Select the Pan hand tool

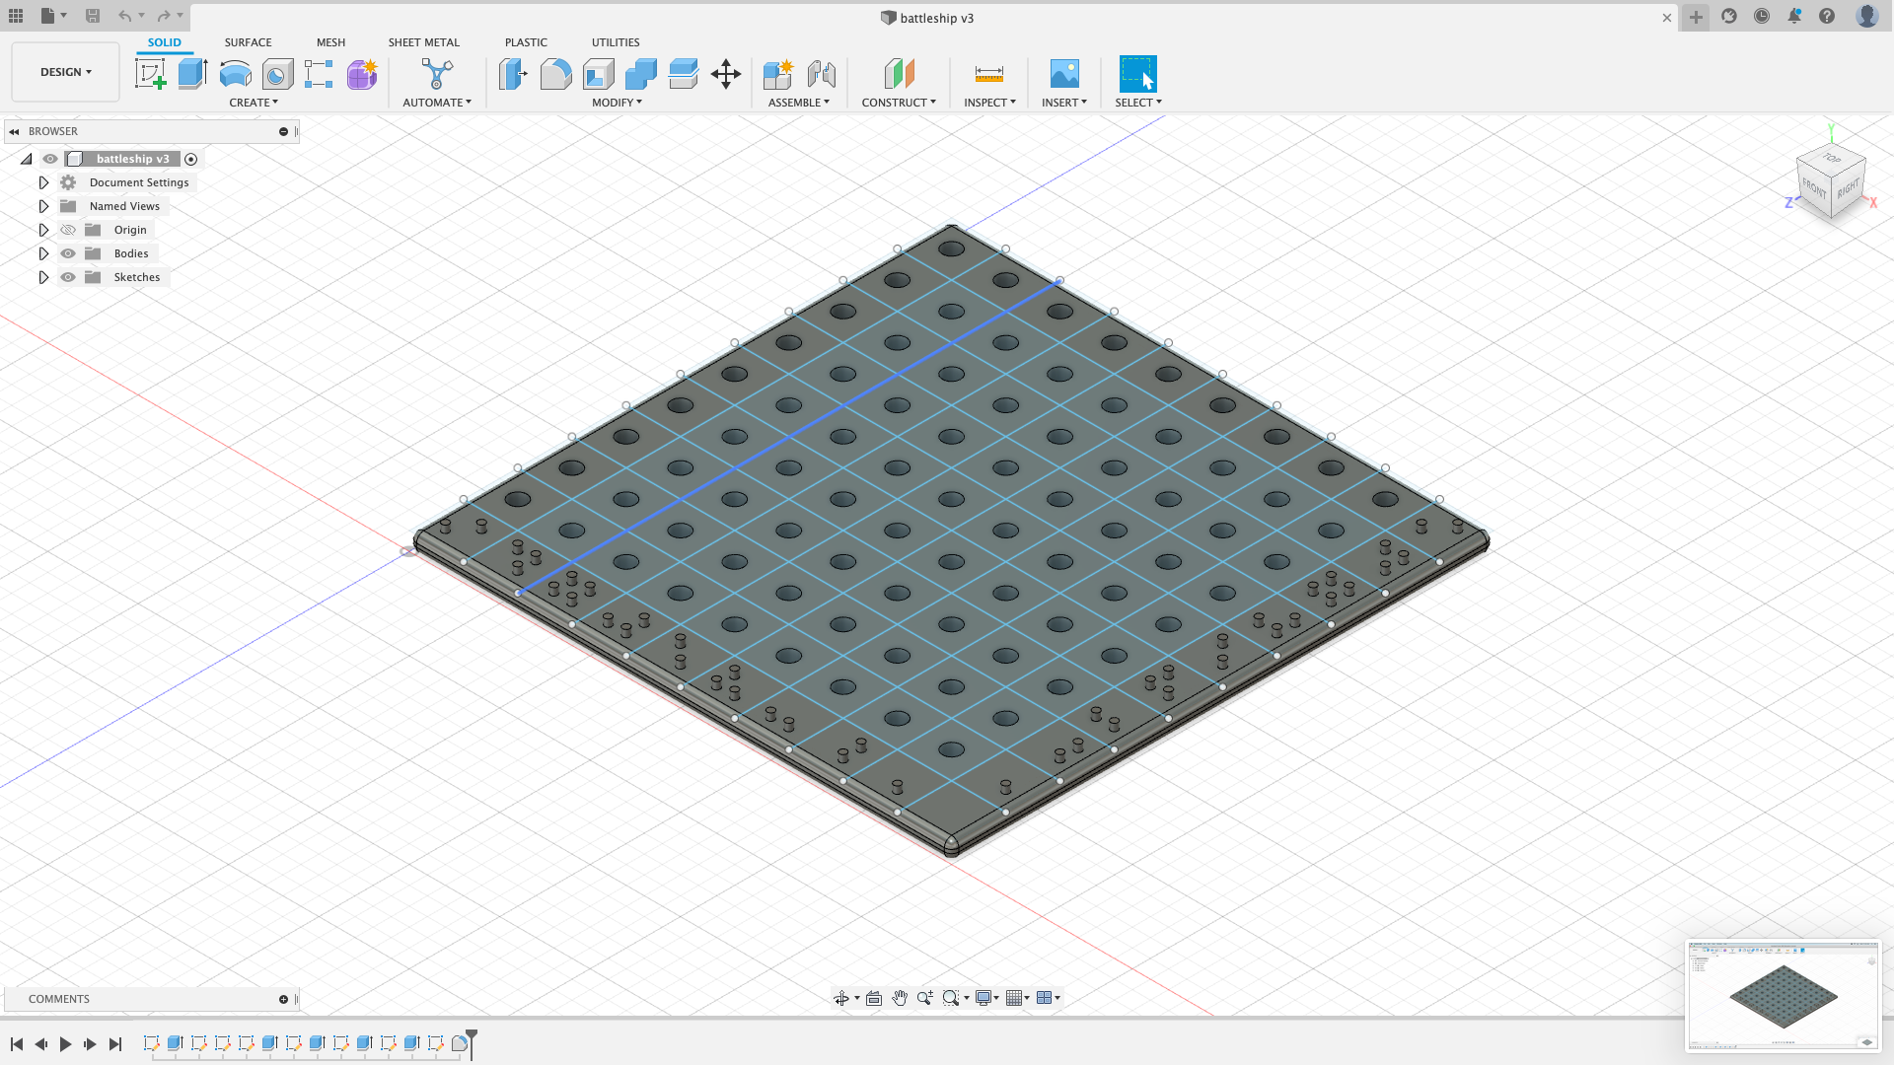click(900, 998)
